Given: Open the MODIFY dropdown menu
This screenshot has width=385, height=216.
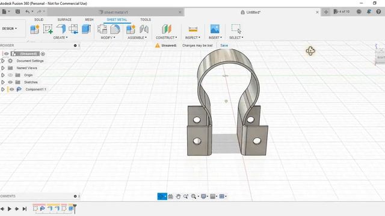Looking at the screenshot, I should click(108, 37).
